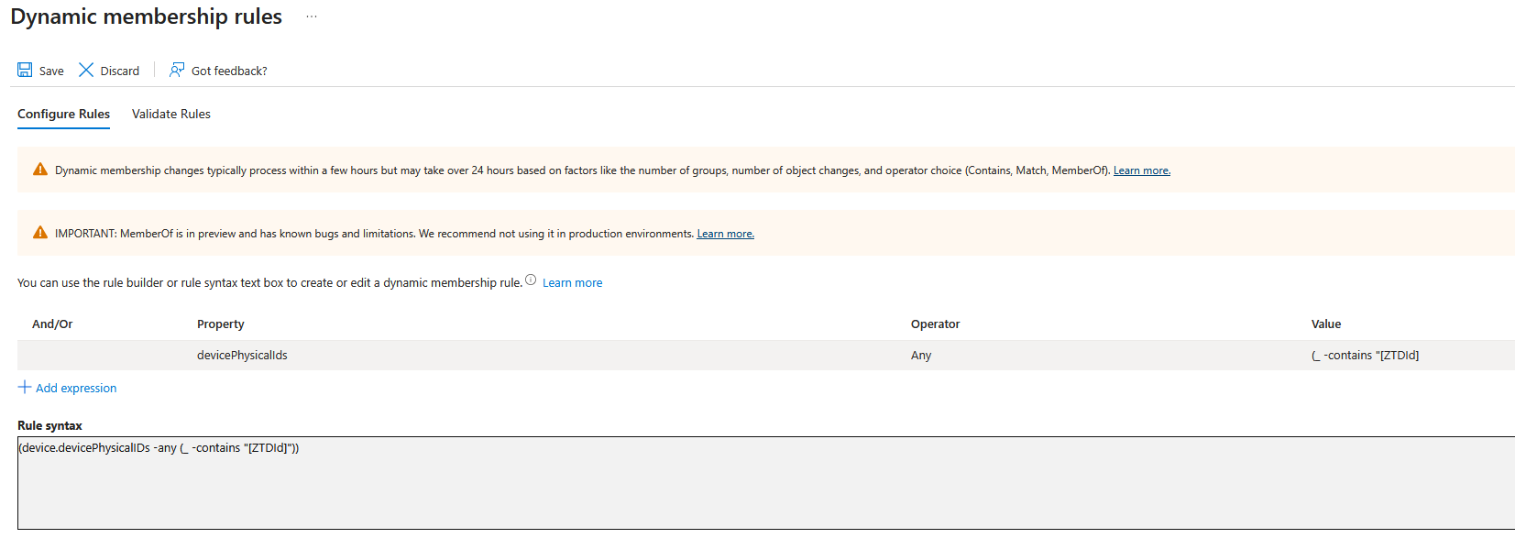The width and height of the screenshot is (1515, 538).
Task: Click warning icon in MemberOf preview banner
Action: pos(40,233)
